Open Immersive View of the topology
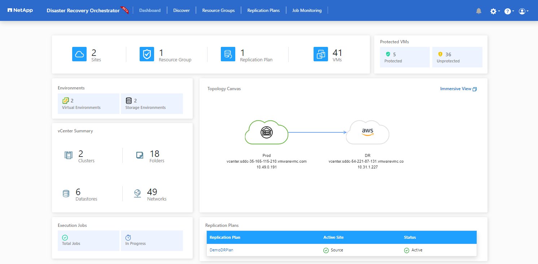The image size is (538, 264). click(458, 89)
